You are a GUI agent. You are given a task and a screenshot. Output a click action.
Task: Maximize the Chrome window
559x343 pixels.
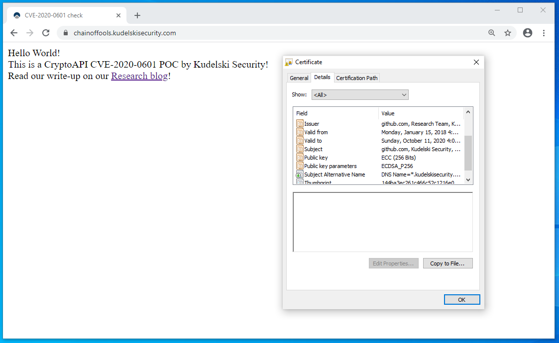tap(520, 10)
